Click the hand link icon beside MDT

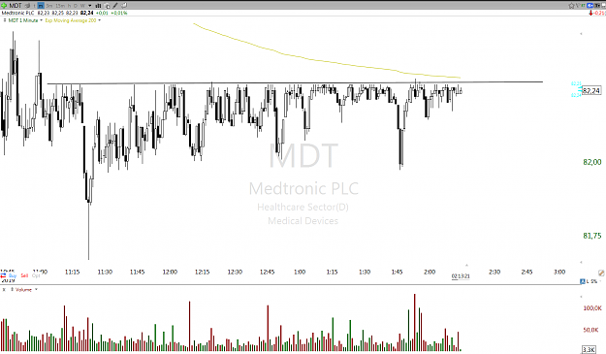pyautogui.click(x=27, y=6)
